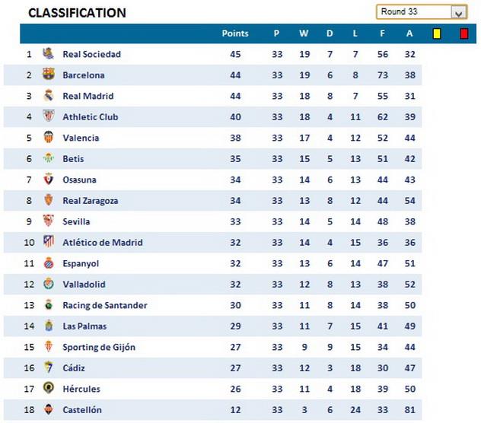
Task: Click the Betis club crest
Action: (48, 159)
